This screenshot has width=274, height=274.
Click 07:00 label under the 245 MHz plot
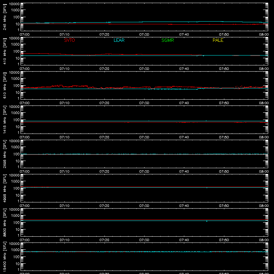(25, 35)
